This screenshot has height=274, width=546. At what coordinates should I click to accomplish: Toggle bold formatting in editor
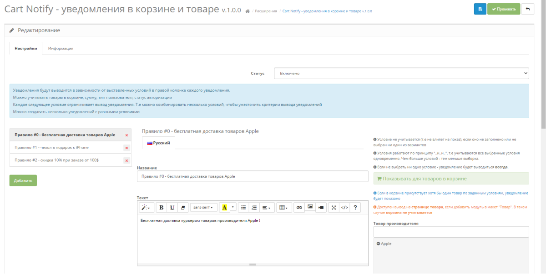pos(162,207)
